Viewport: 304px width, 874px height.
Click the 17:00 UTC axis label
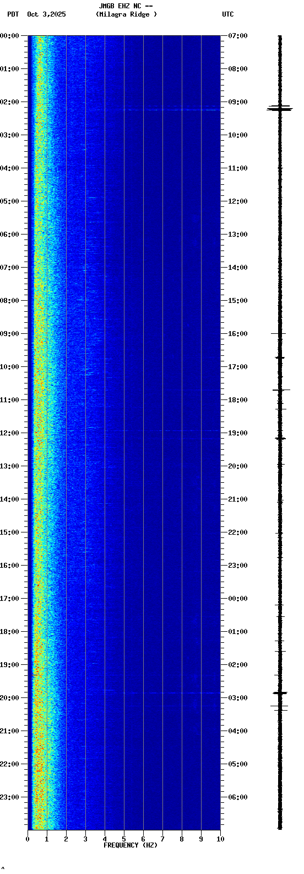(x=238, y=367)
